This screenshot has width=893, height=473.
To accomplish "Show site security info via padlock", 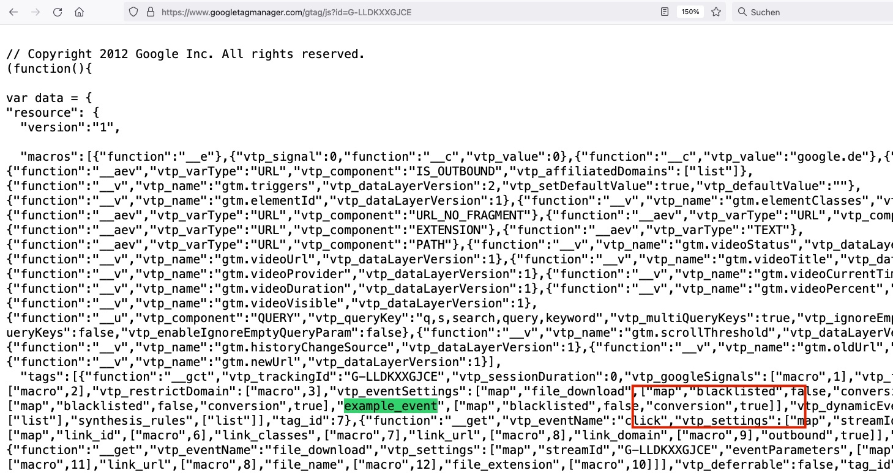I will [x=150, y=12].
